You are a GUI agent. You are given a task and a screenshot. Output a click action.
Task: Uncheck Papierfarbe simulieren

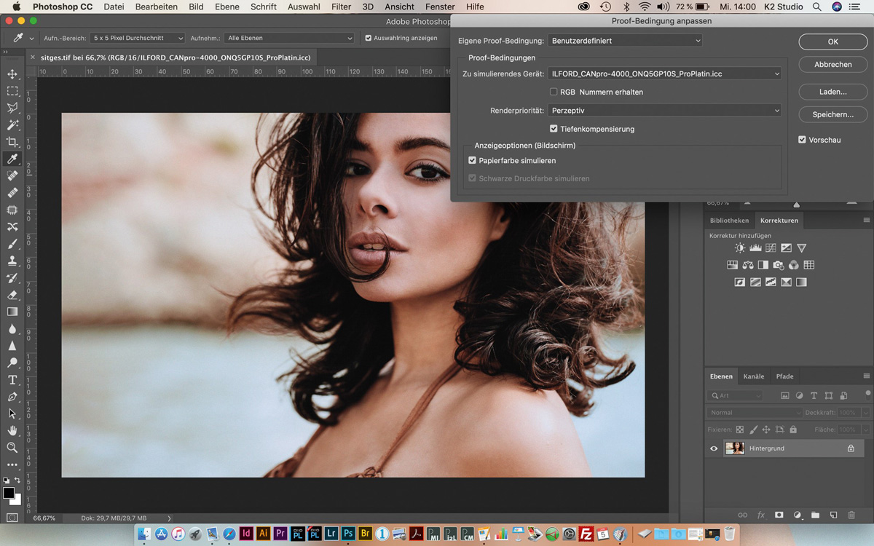coord(473,161)
